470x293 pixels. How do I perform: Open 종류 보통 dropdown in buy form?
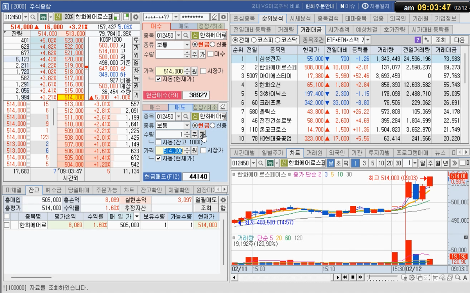(x=187, y=44)
